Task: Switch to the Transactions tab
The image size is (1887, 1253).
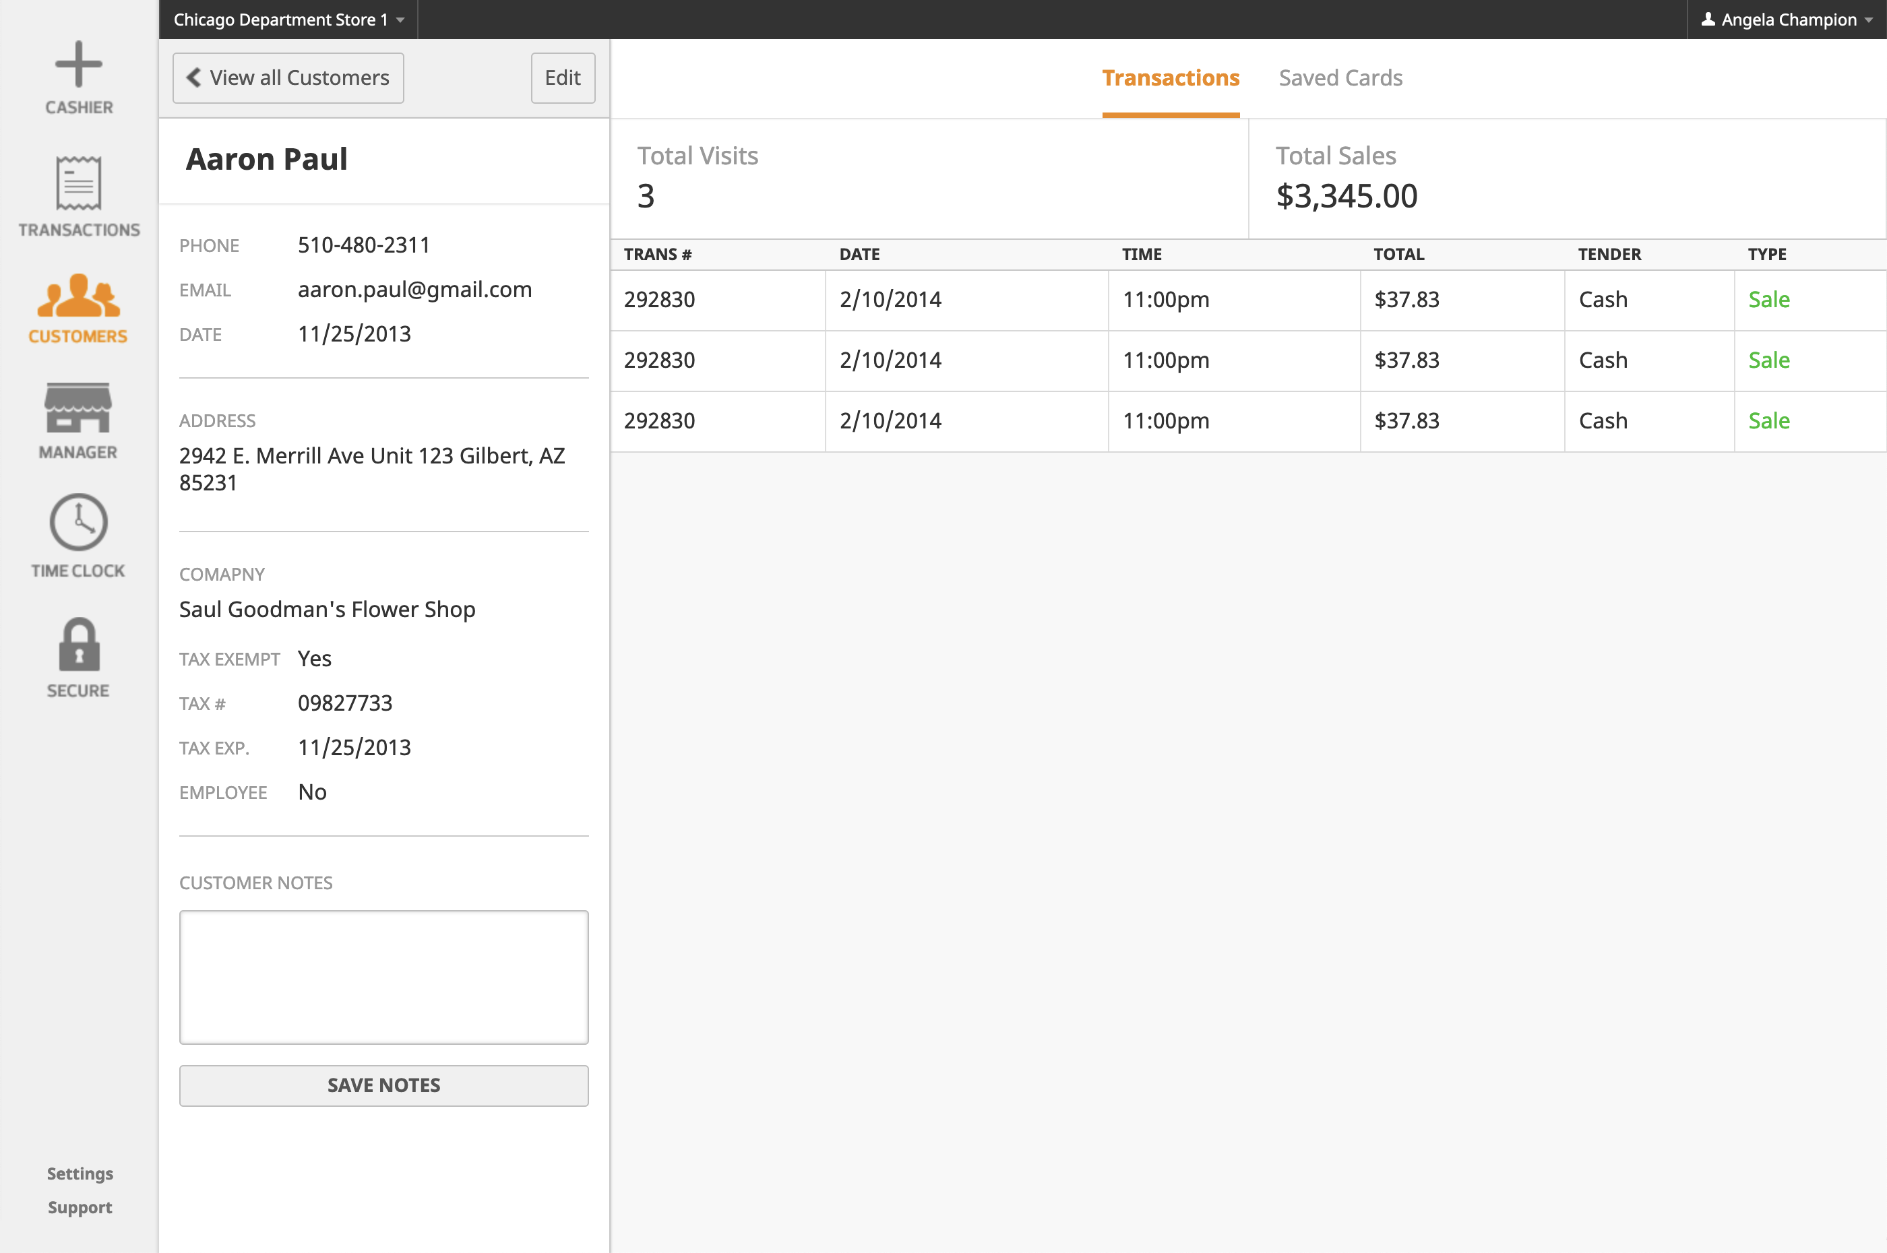Action: pyautogui.click(x=1170, y=77)
